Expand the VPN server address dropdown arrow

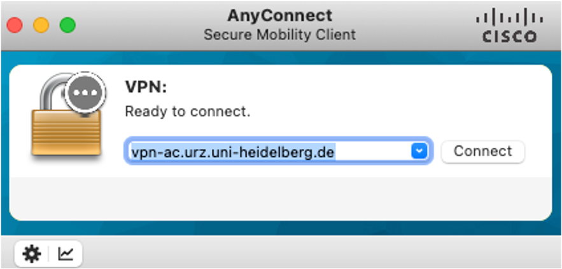click(x=419, y=151)
